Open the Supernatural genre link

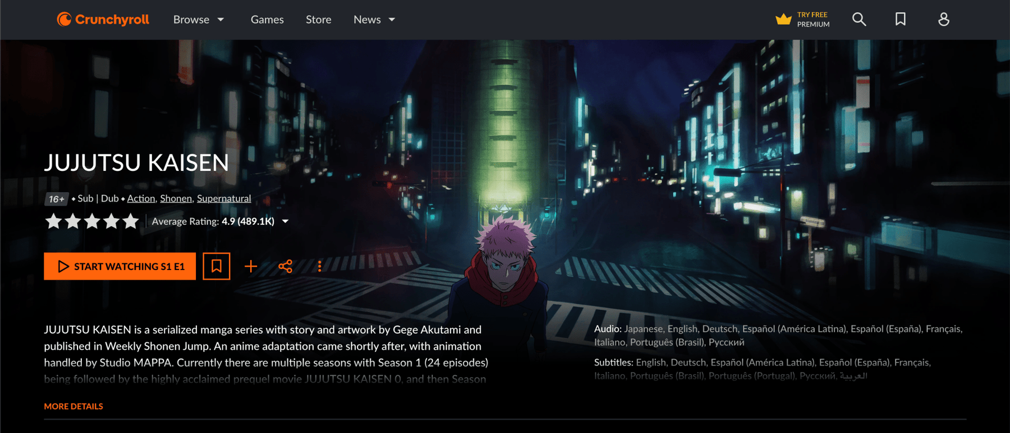224,198
